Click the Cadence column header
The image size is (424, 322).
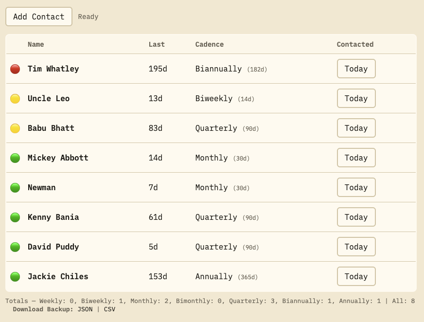point(209,44)
